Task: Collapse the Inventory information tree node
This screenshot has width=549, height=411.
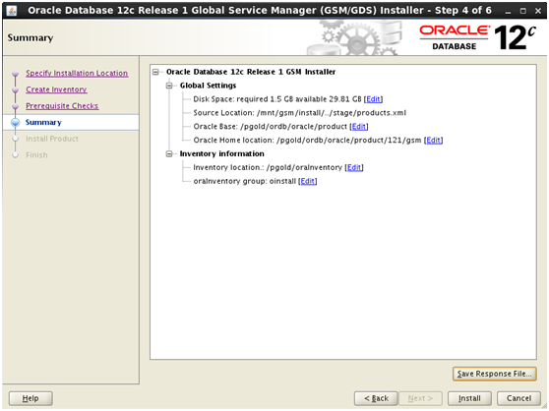Action: click(x=169, y=154)
